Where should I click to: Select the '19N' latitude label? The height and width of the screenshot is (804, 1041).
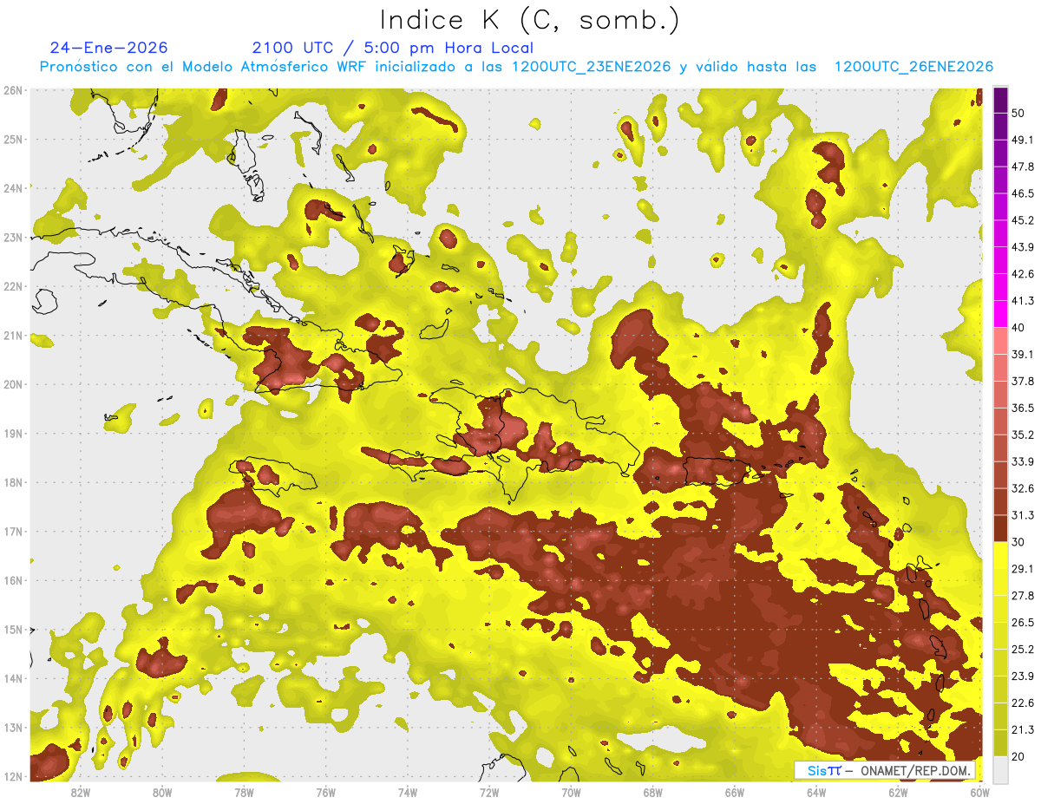coord(13,433)
